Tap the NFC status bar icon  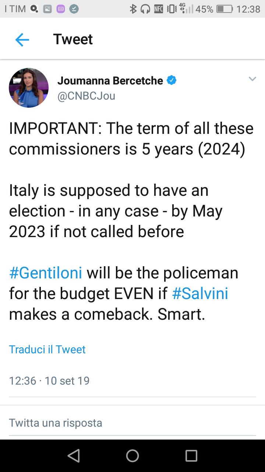(x=159, y=9)
